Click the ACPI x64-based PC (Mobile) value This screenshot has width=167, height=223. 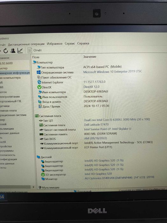pyautogui.click(x=102, y=67)
